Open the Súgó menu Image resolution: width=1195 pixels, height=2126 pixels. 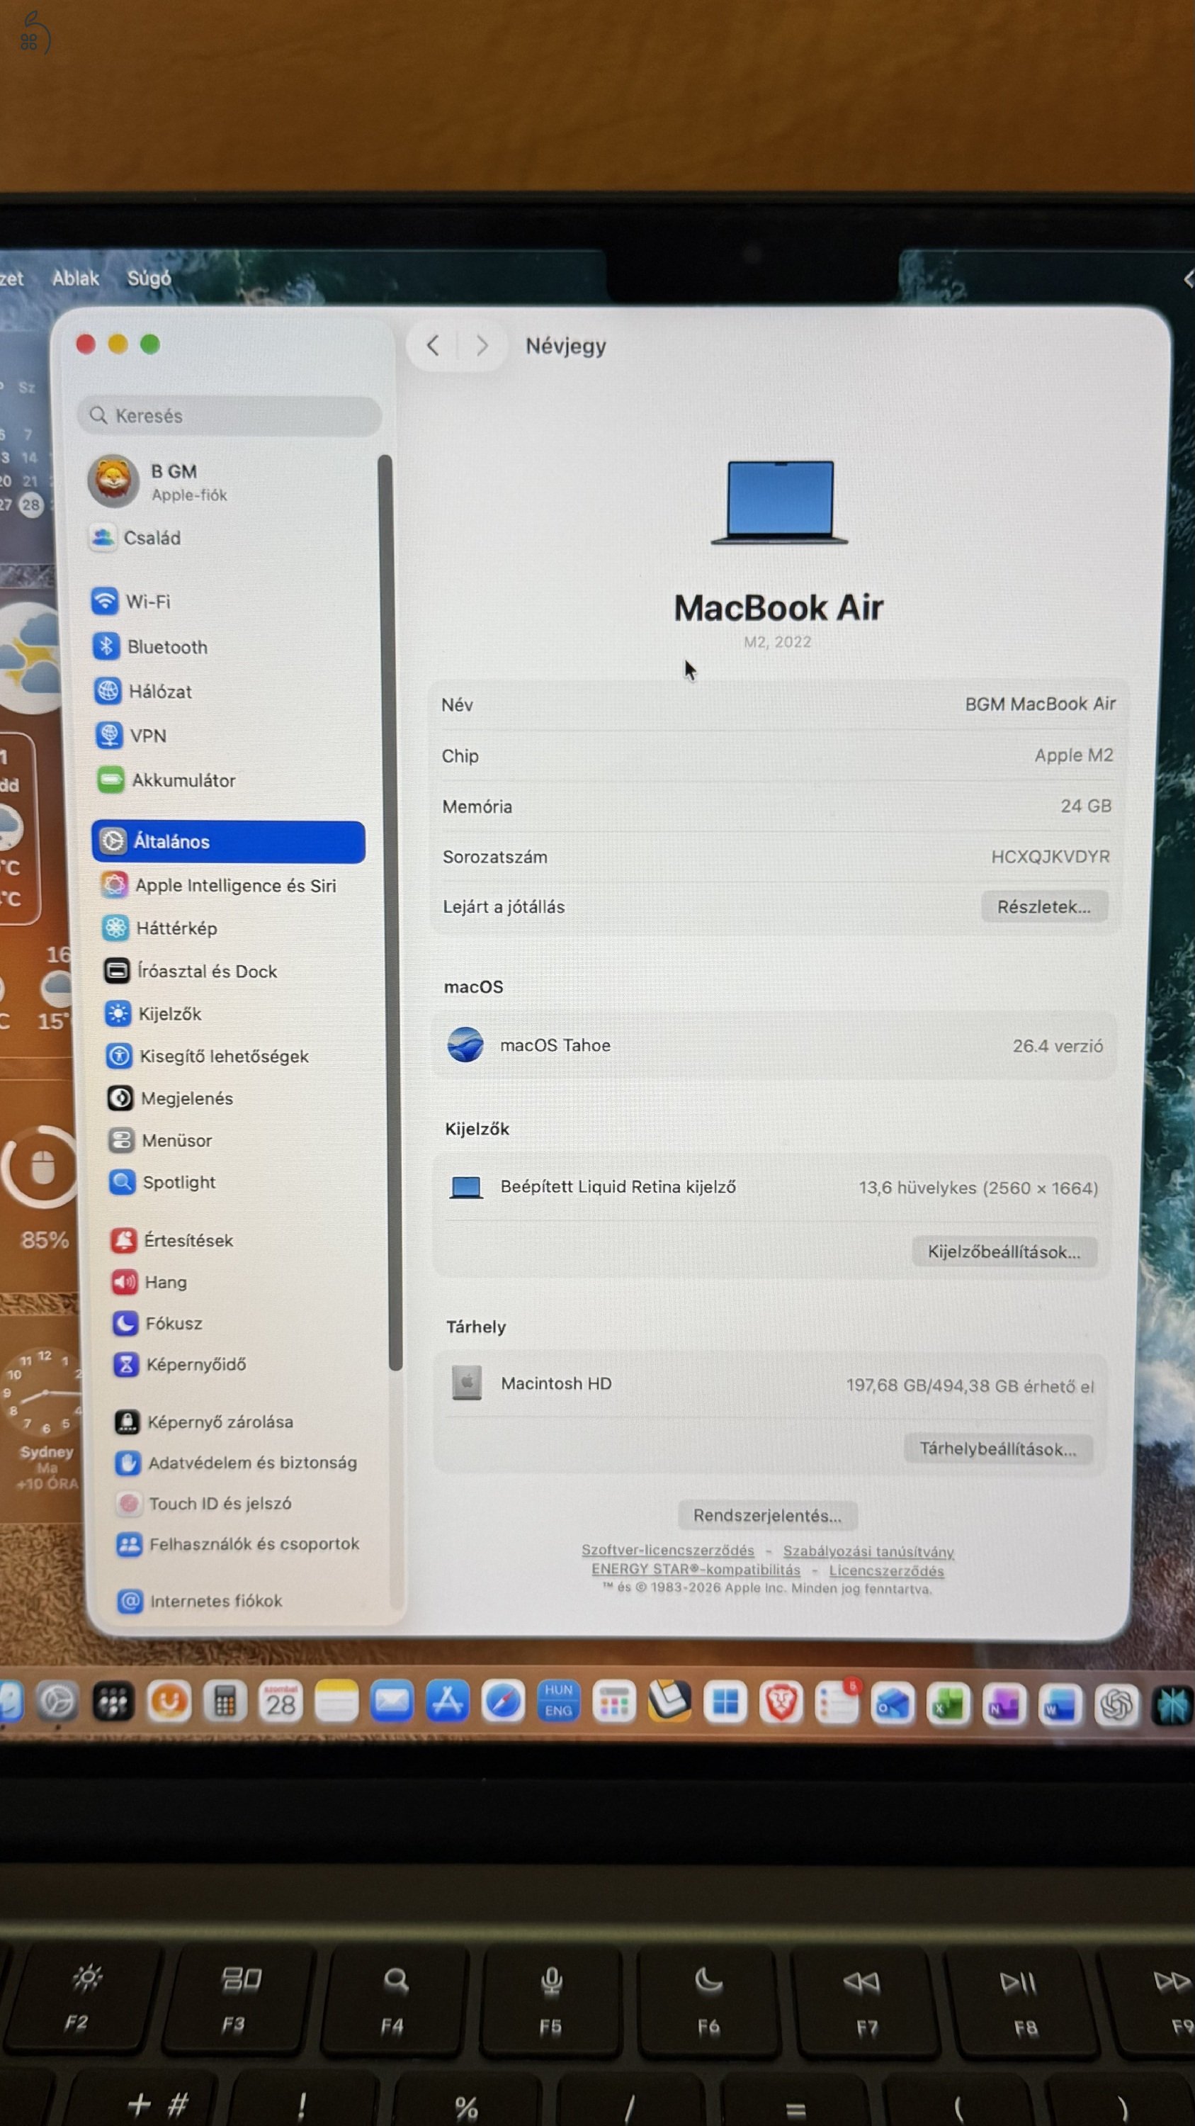click(149, 279)
